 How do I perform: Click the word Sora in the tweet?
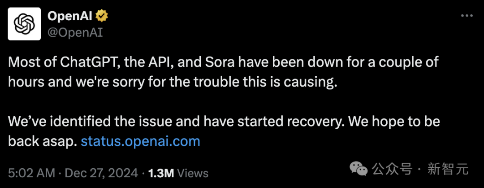(x=220, y=62)
